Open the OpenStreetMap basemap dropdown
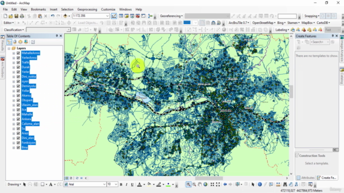 pyautogui.click(x=264, y=23)
